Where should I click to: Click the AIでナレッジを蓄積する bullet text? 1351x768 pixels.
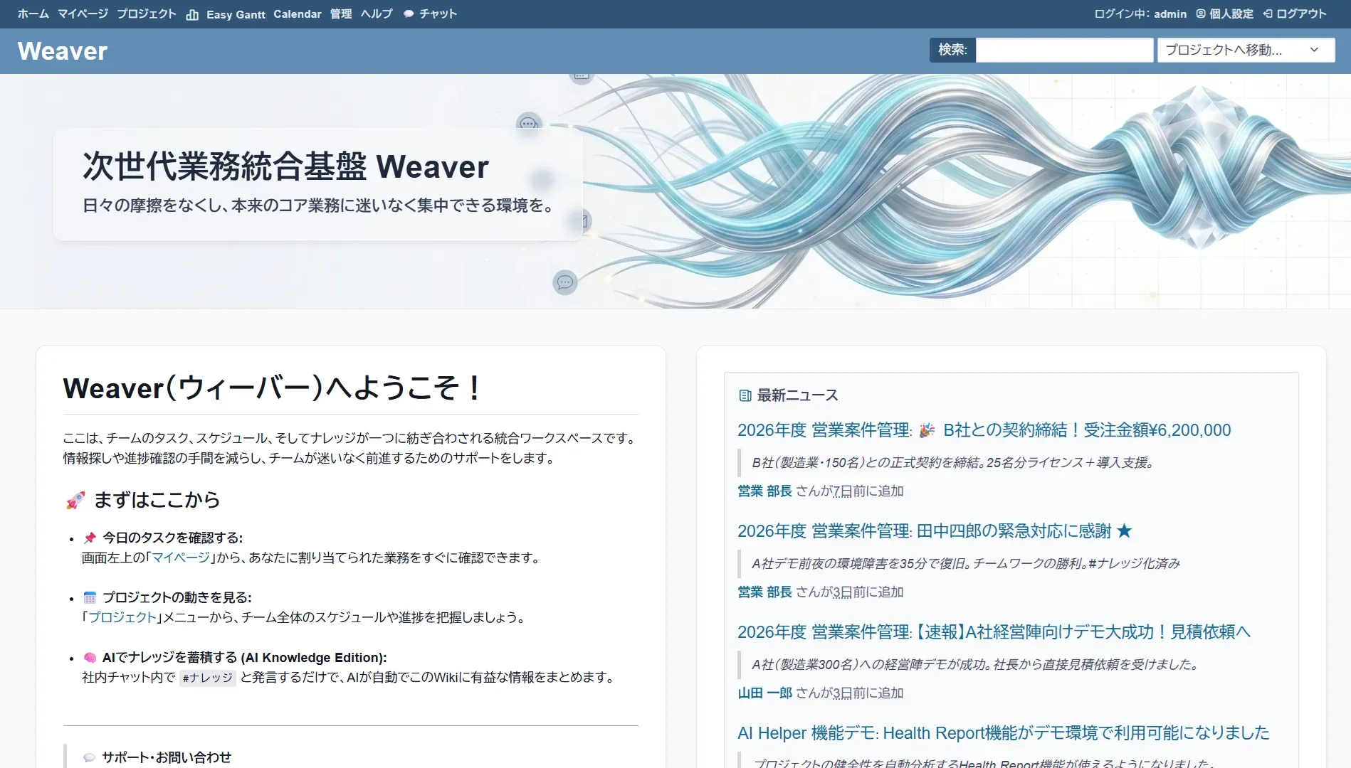[244, 658]
